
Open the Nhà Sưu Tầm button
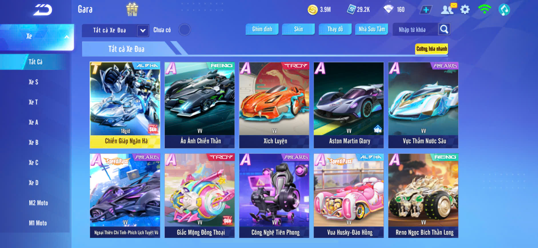pyautogui.click(x=371, y=29)
